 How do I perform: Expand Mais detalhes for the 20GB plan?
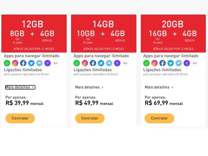[x=159, y=87]
